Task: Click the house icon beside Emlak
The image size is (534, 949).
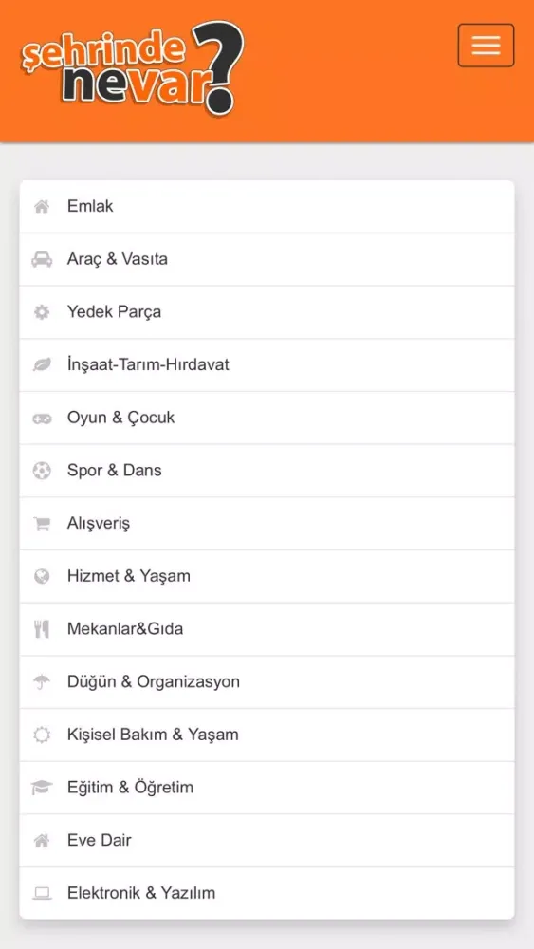Action: (x=42, y=207)
